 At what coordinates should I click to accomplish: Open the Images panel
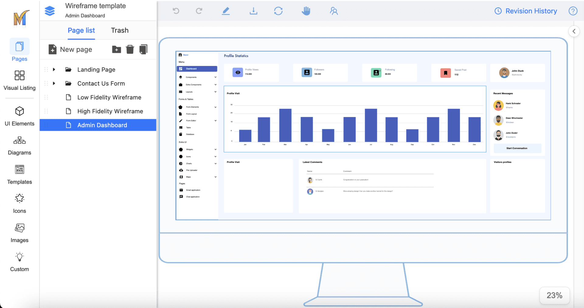[19, 233]
